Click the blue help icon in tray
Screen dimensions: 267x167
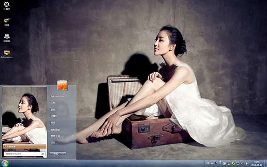(216, 163)
